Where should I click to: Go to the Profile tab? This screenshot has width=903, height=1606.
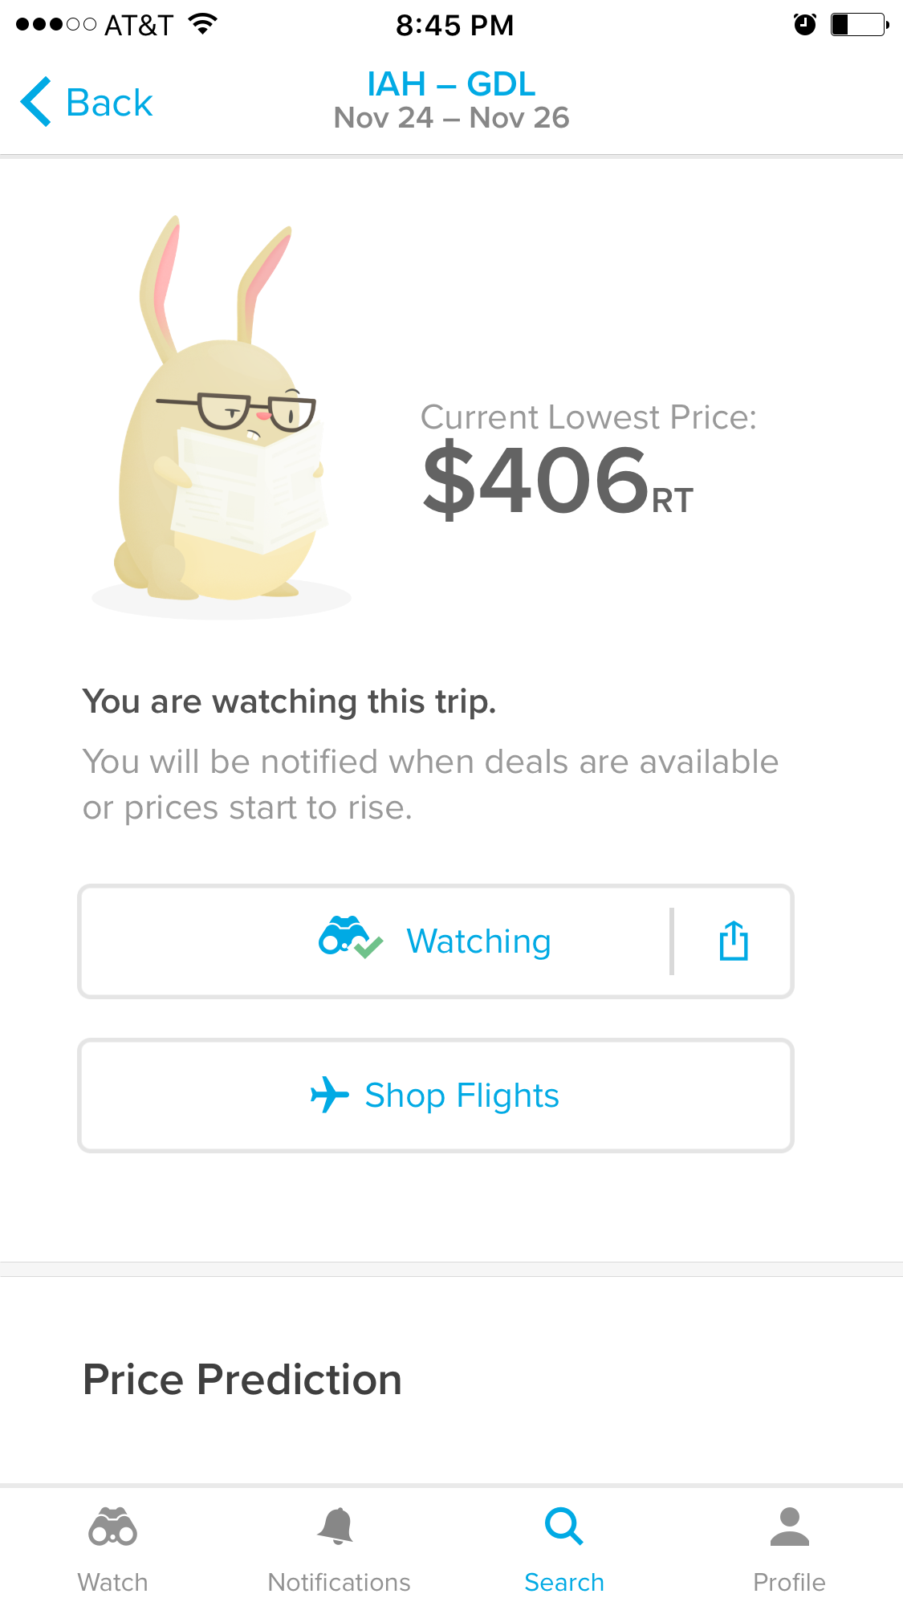pyautogui.click(x=789, y=1549)
